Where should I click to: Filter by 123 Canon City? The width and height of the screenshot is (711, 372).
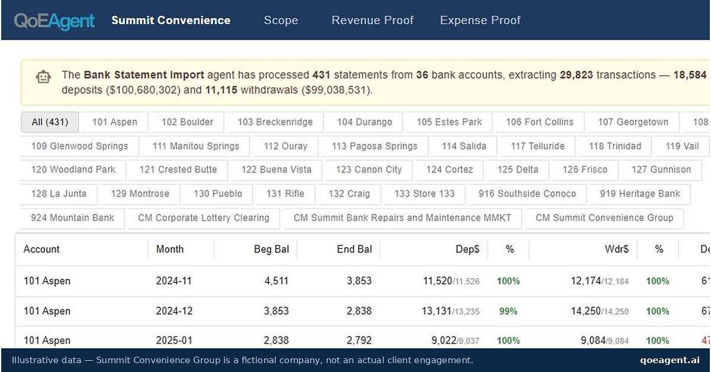click(369, 169)
